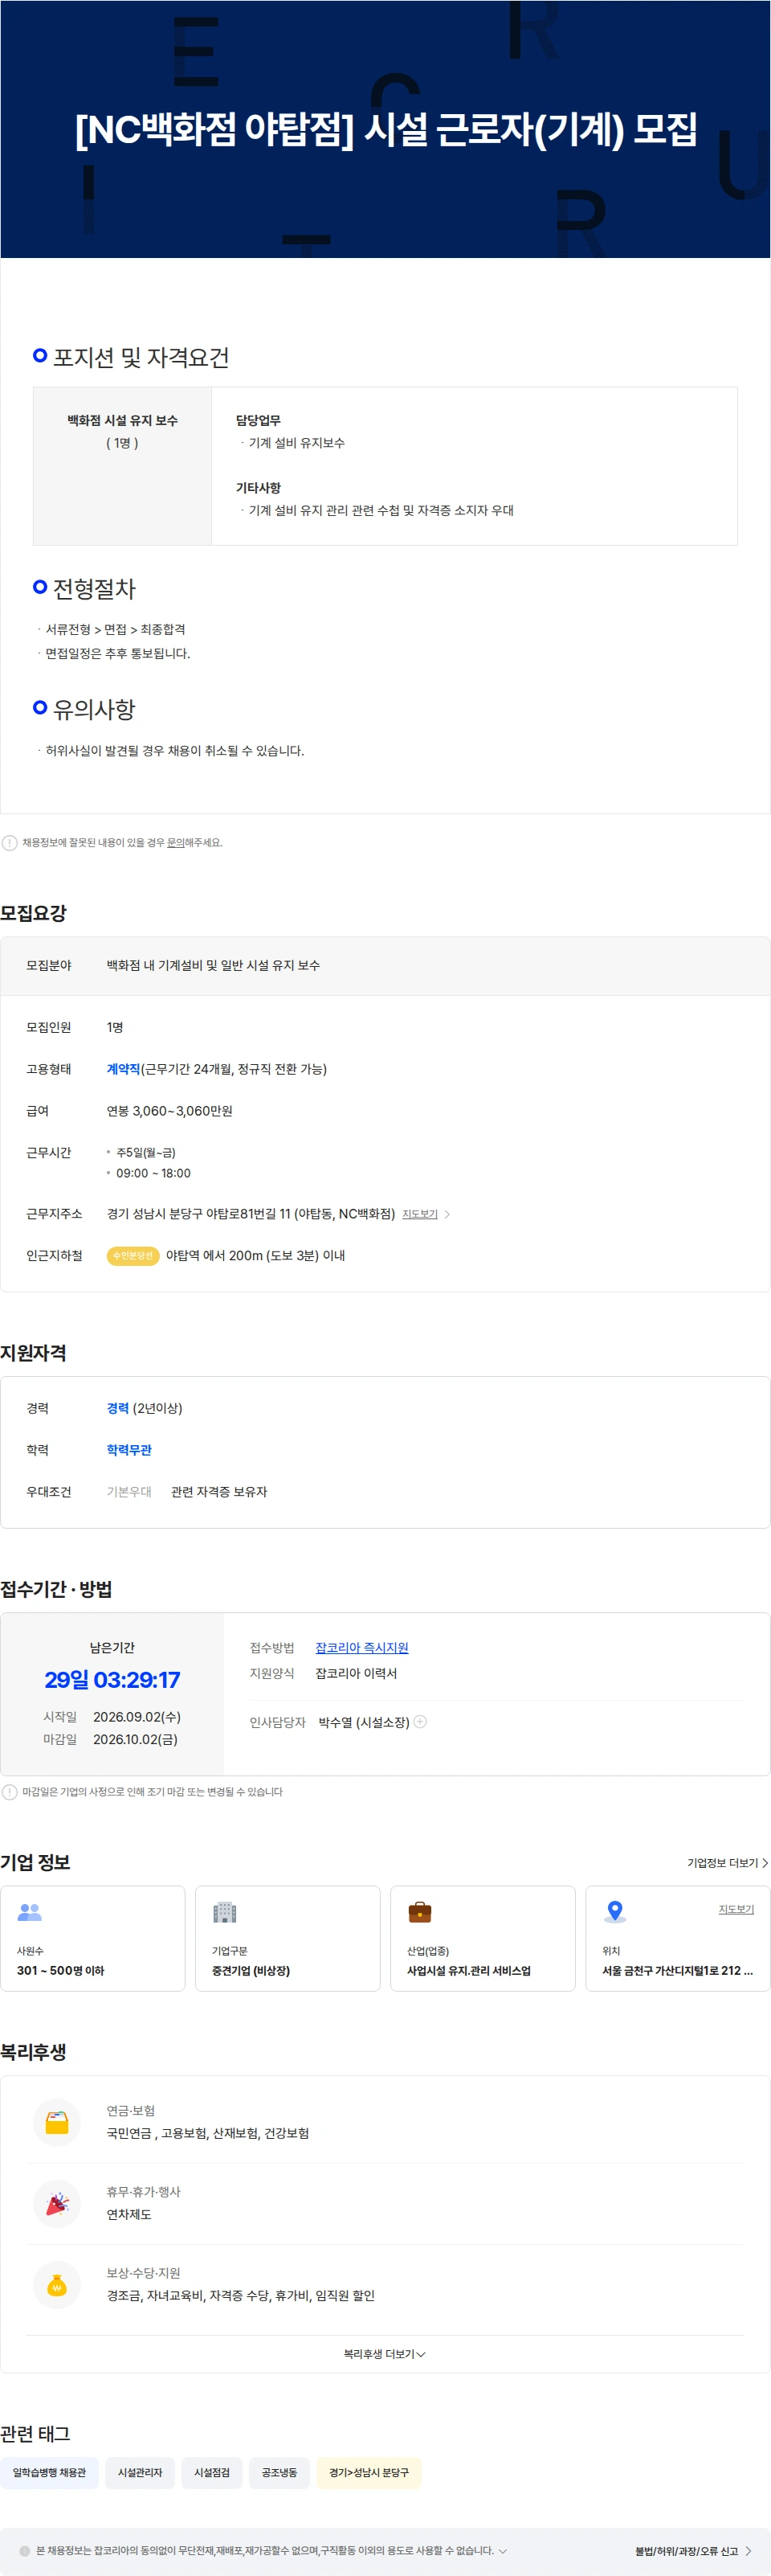
Task: Select the 일학습병행 채용관 tag
Action: [49, 2472]
